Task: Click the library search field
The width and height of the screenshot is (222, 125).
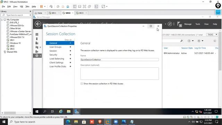Action: (16, 15)
